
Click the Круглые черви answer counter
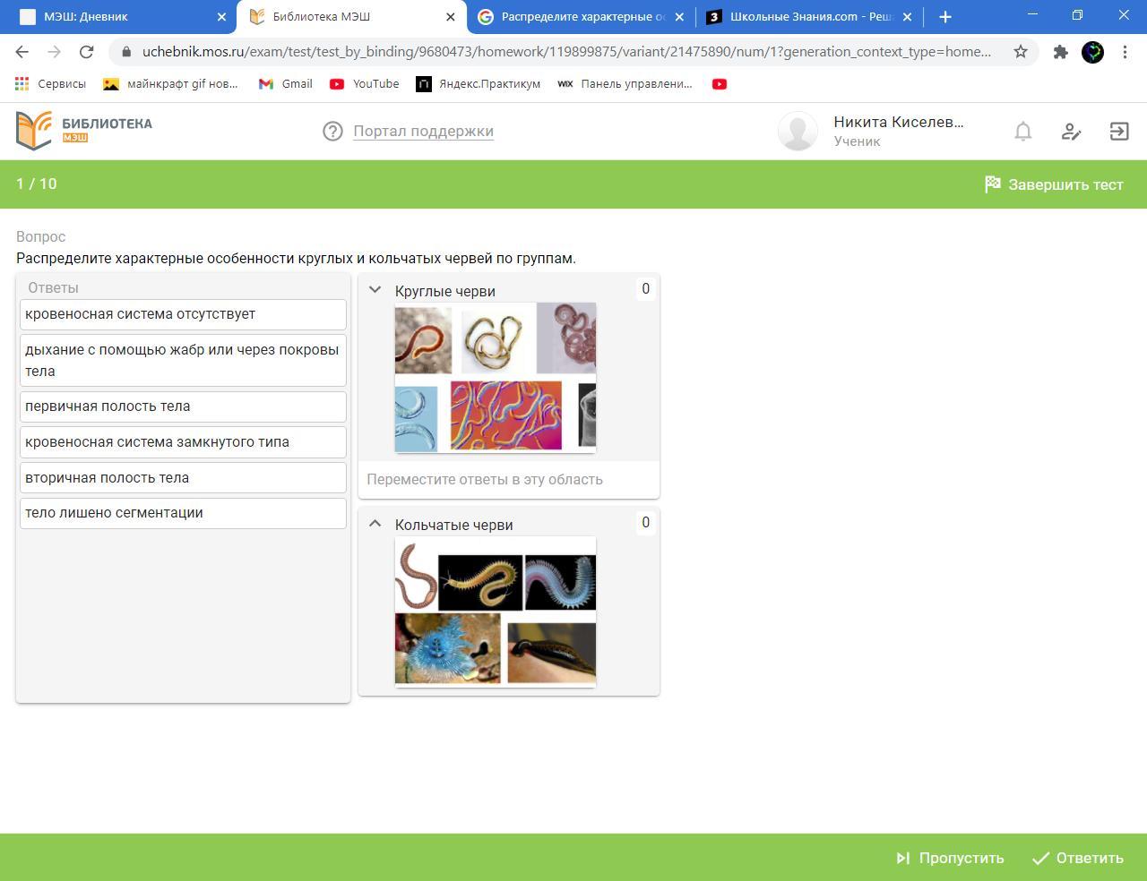(x=645, y=289)
